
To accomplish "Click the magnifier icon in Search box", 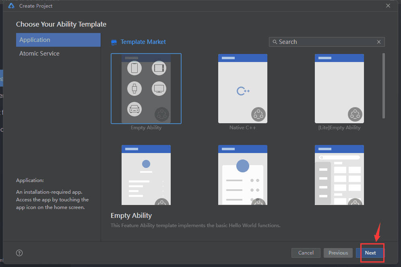I will click(x=275, y=42).
